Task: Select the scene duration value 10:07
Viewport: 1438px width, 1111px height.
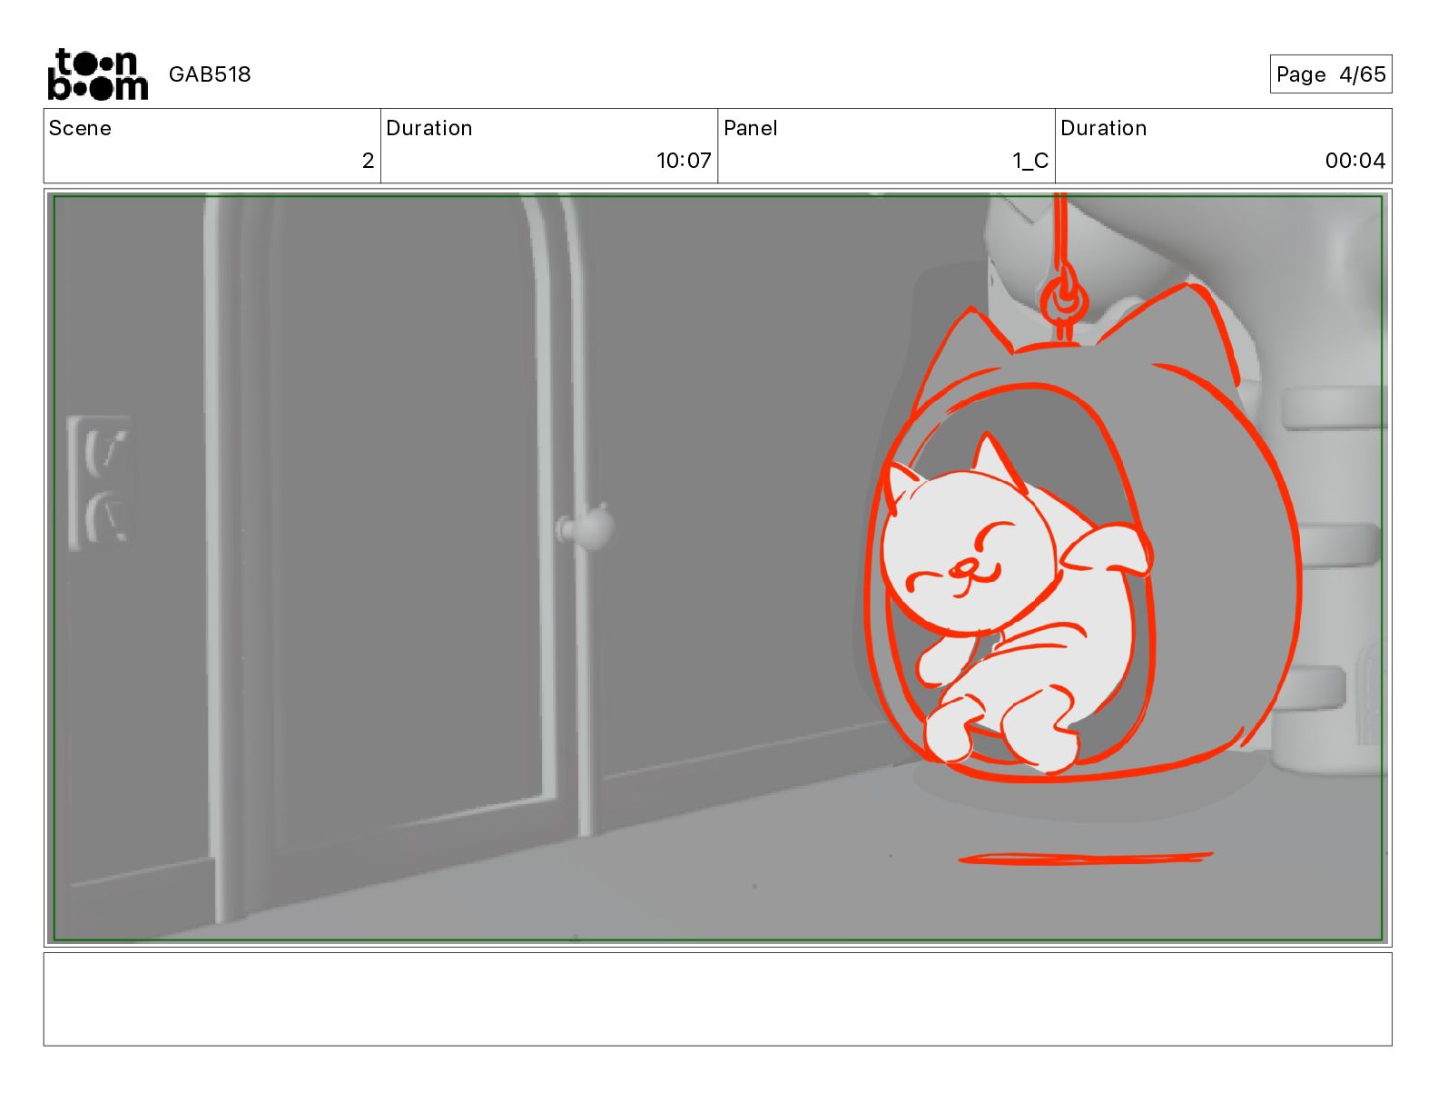Action: (x=684, y=161)
